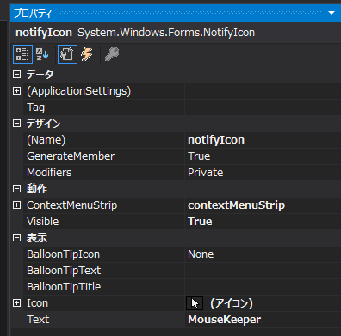Click the contextMenuStrip value cell
This screenshot has height=336, width=341.
pos(263,205)
